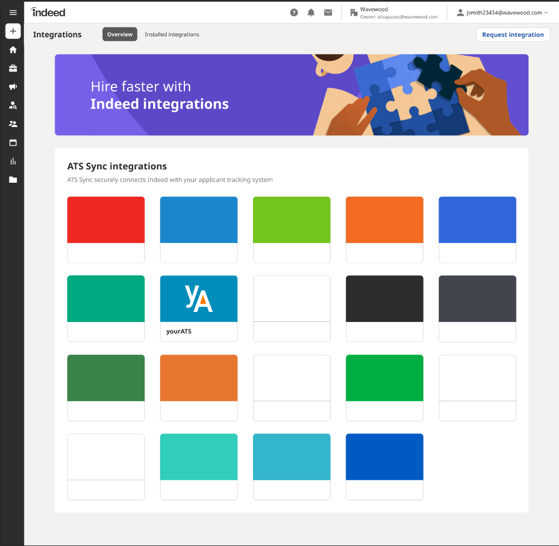Open the yourATS integration card
Image resolution: width=559 pixels, height=546 pixels.
click(198, 308)
